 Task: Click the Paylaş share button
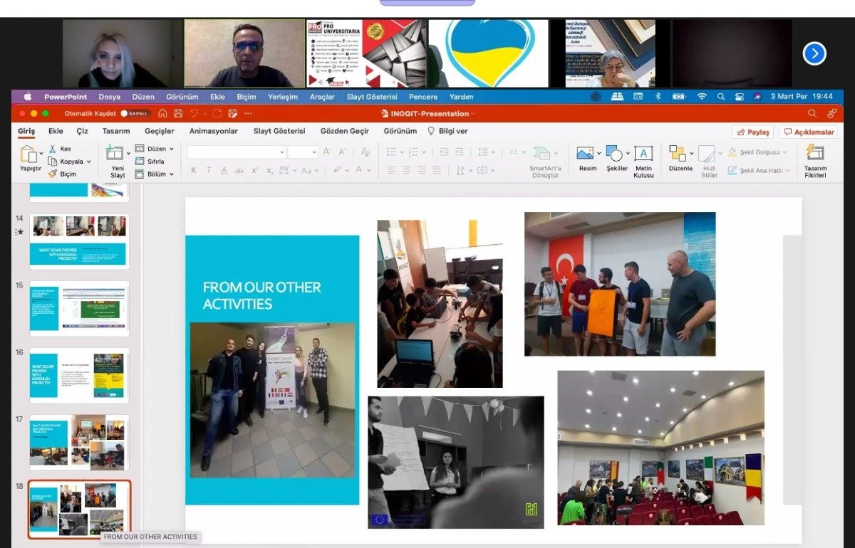coord(753,132)
